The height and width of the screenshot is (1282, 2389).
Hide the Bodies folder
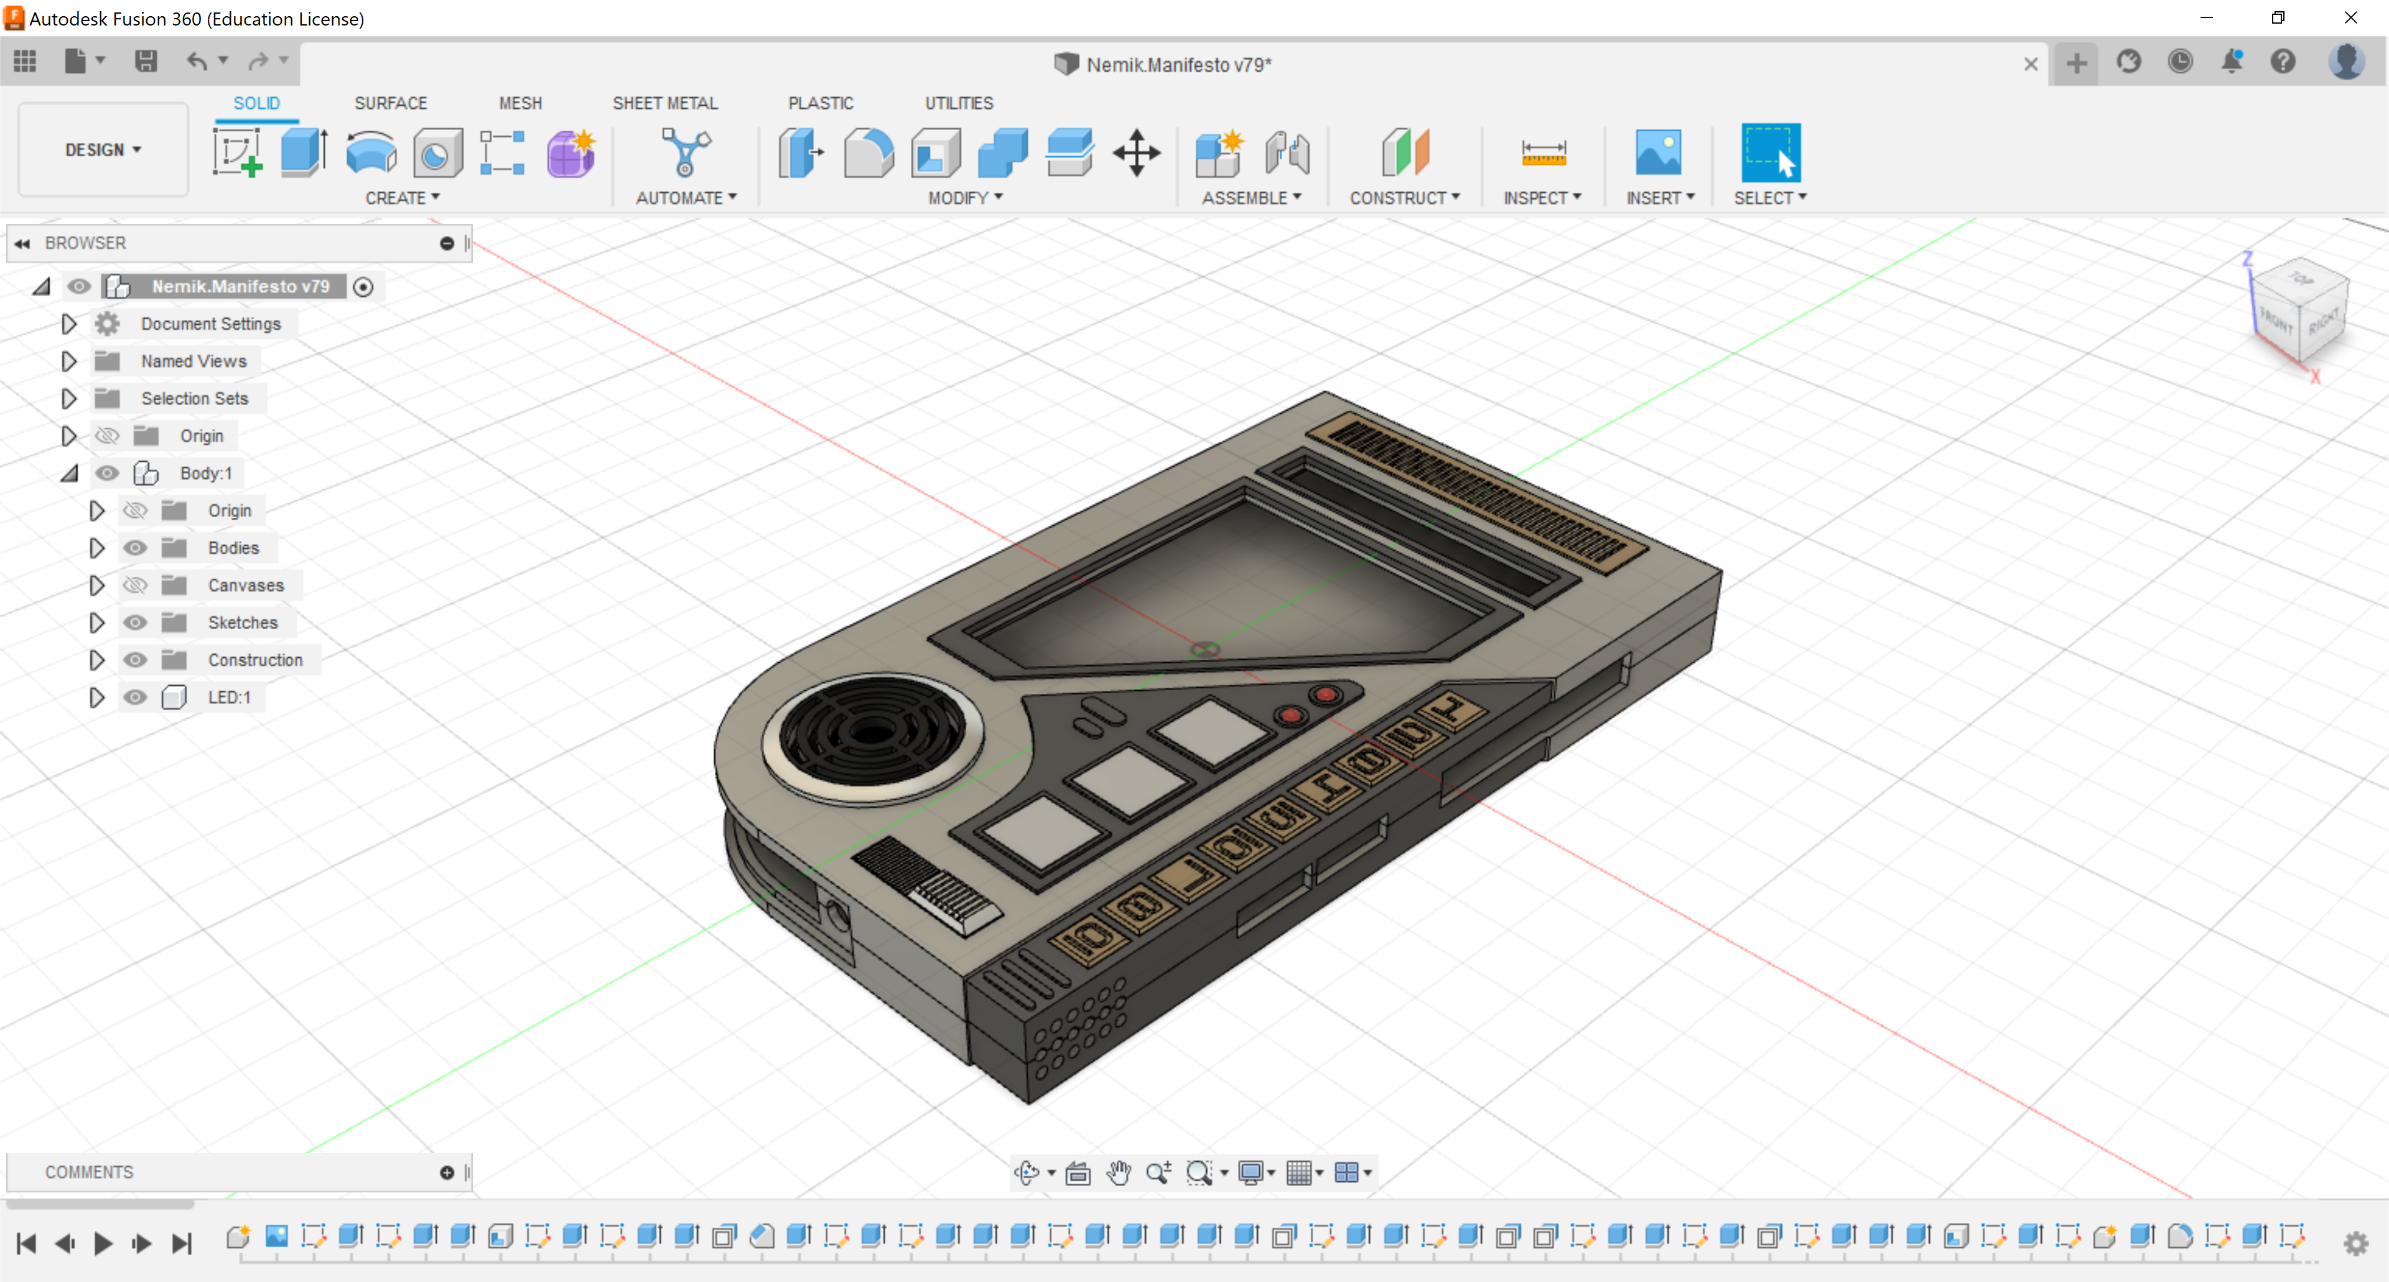coord(136,548)
